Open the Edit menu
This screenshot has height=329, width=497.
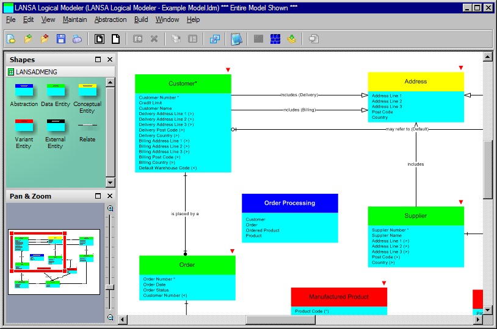pos(28,19)
